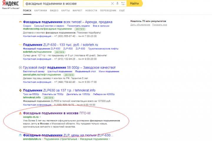This screenshot has width=212, height=141.
Task: Click zavod-ptm favicon beside third ad
Action: [x=20, y=68]
